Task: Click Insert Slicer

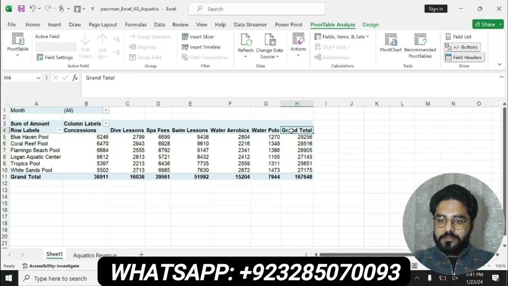Action: (198, 37)
